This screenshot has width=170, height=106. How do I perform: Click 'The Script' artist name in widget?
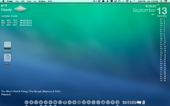click(x=35, y=91)
